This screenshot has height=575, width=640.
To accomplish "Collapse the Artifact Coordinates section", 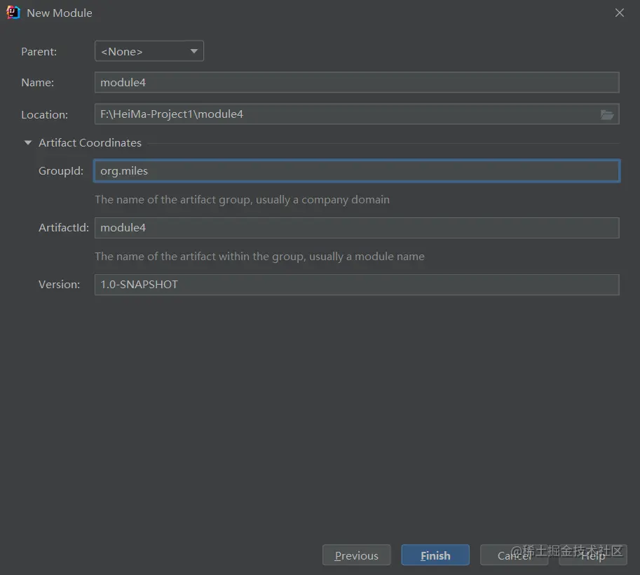I will click(28, 143).
